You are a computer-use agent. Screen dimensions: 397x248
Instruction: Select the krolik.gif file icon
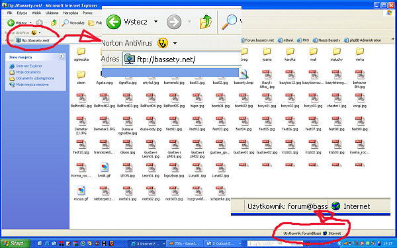(x=105, y=167)
